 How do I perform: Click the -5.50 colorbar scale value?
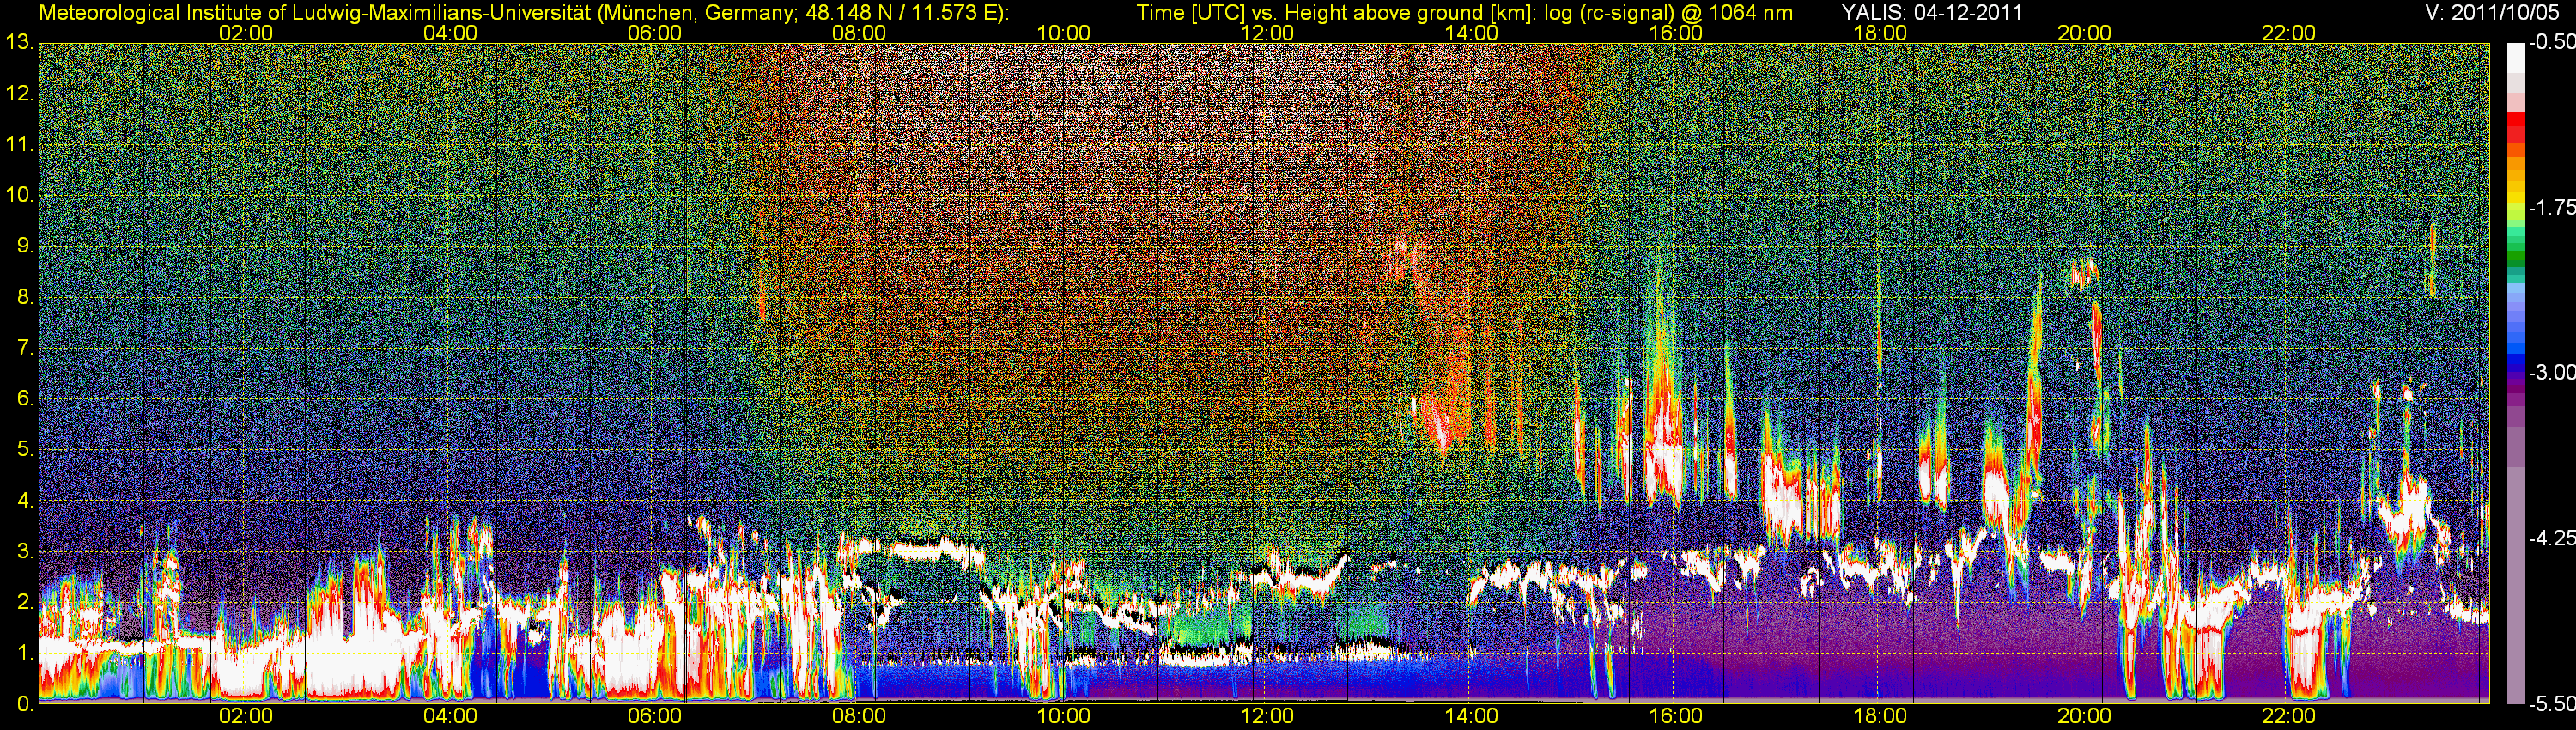[x=2551, y=704]
